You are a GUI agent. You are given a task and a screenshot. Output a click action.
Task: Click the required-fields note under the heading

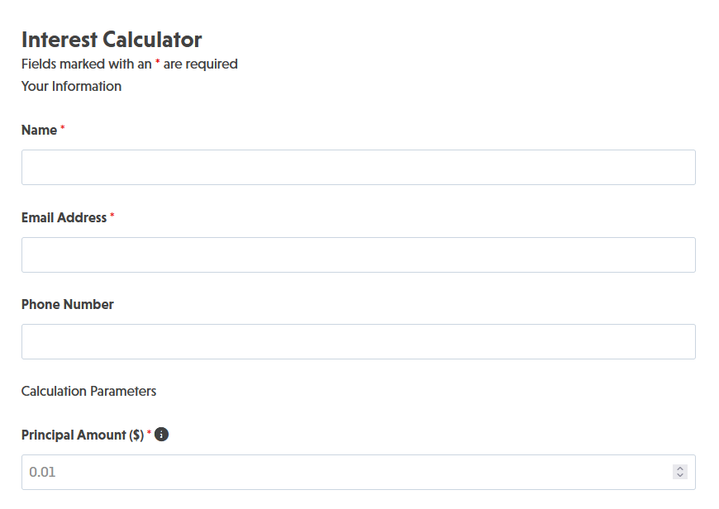(129, 64)
